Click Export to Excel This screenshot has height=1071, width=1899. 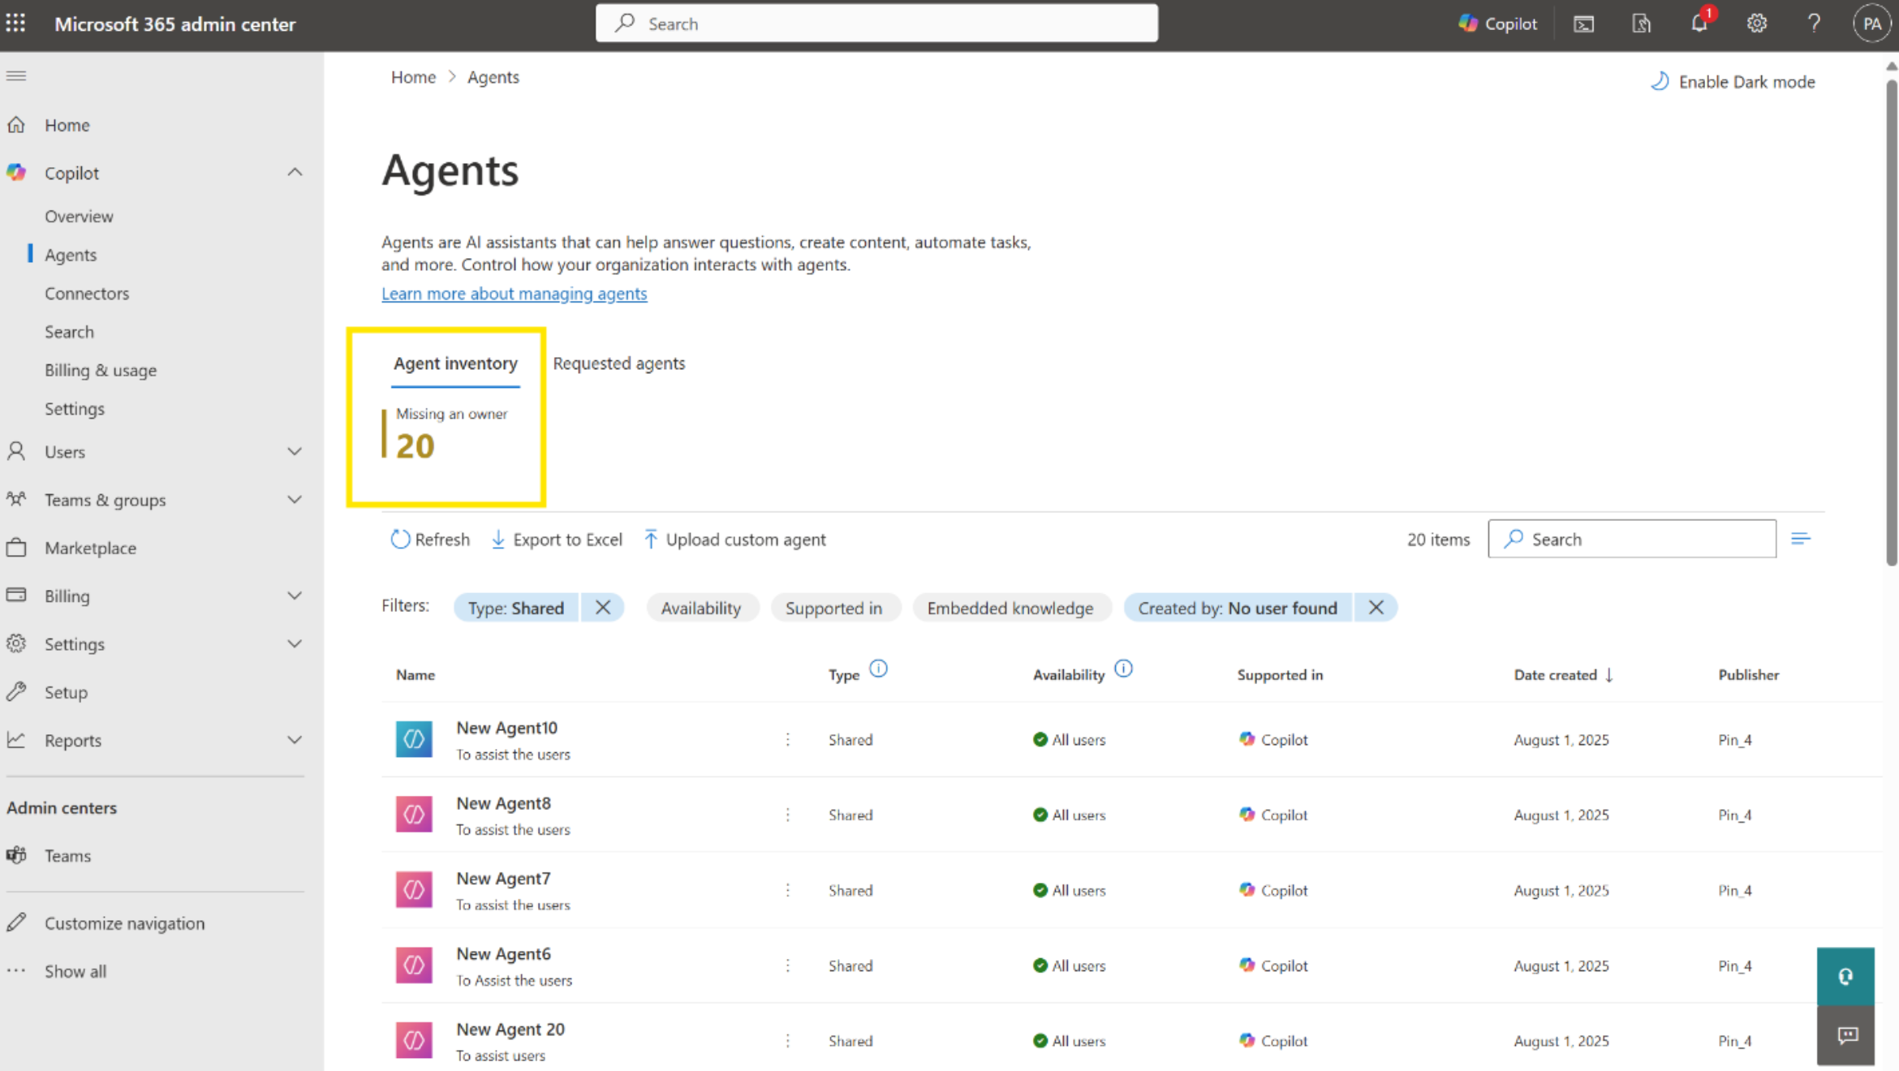pos(557,540)
